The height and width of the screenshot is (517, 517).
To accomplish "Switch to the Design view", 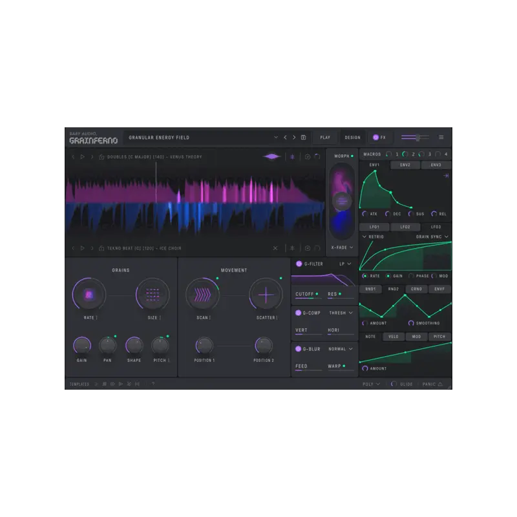I will (352, 138).
